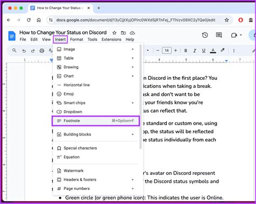Screen dimensions: 256x204
Task: Open the File menu
Action: tap(23, 39)
